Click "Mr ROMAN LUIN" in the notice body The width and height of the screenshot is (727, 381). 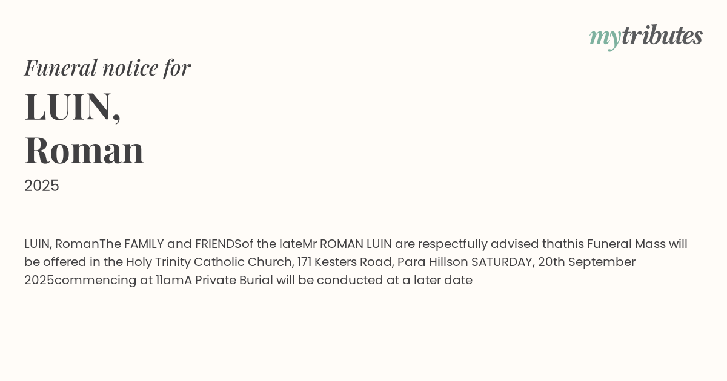(x=347, y=244)
